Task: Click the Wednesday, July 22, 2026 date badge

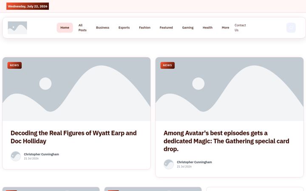Action: 28,6
